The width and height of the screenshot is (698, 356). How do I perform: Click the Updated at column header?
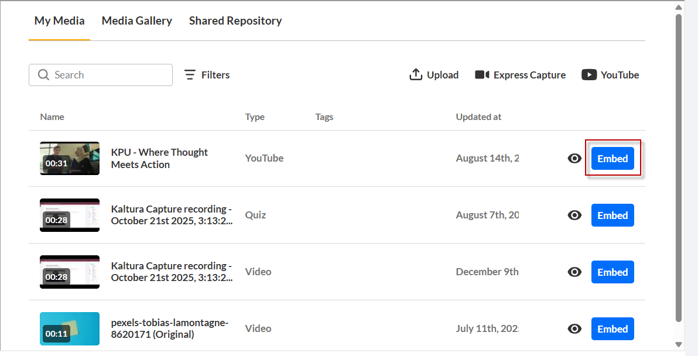[478, 117]
